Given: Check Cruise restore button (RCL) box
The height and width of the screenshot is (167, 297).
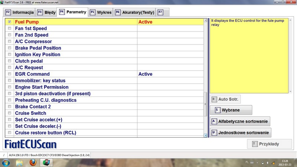Looking at the screenshot, I should click(10, 132).
